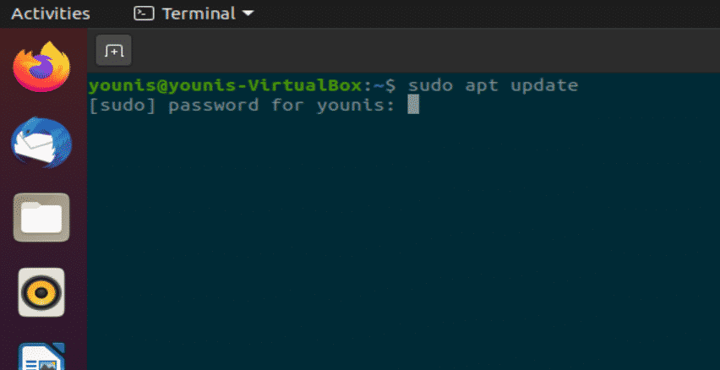Click the new terminal tab button
720x370 pixels.
click(x=113, y=51)
